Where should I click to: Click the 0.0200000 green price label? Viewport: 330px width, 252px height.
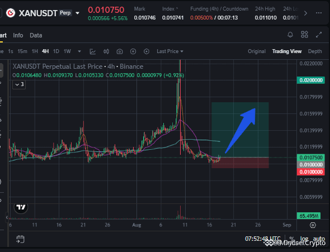click(x=311, y=80)
